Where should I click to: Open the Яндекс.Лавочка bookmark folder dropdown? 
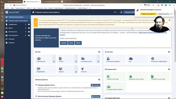point(20,8)
